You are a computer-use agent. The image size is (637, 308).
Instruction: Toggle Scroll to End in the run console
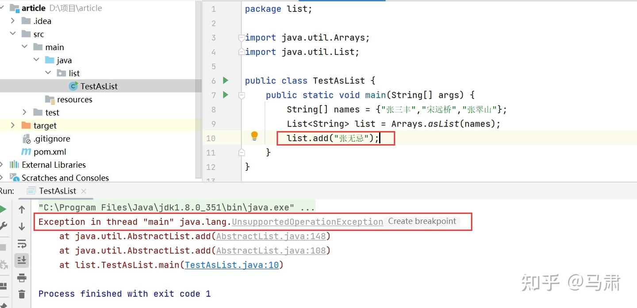pyautogui.click(x=22, y=261)
